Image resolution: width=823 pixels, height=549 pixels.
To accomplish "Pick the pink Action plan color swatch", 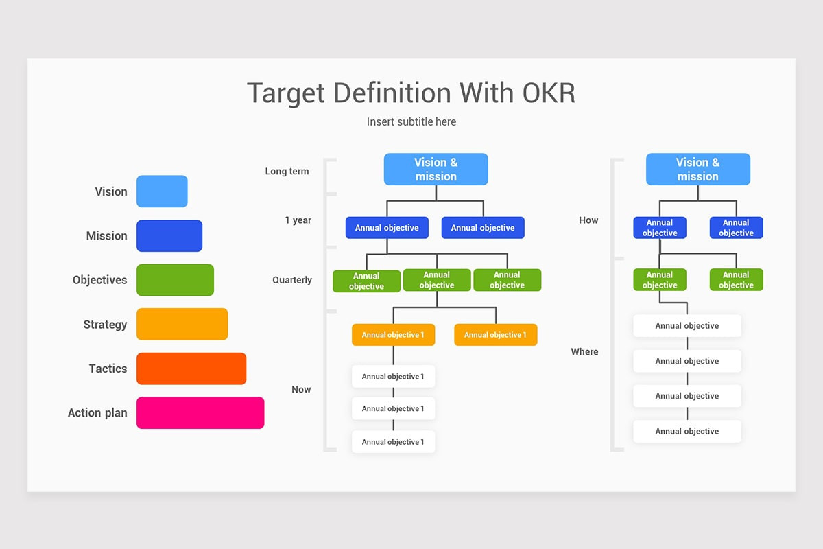I will coord(200,412).
